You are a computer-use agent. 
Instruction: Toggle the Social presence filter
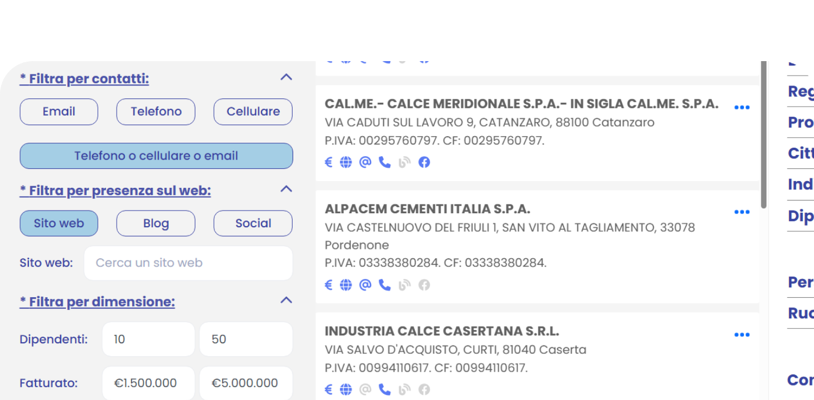pos(253,223)
